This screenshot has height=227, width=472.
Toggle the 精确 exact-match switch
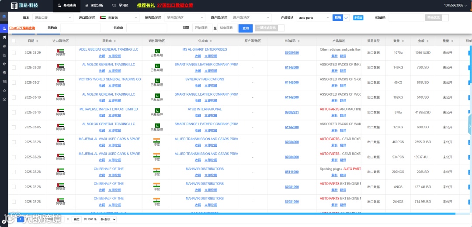pos(341,18)
